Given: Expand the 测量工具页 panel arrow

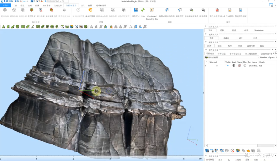Looking at the screenshot, I should tap(206, 42).
